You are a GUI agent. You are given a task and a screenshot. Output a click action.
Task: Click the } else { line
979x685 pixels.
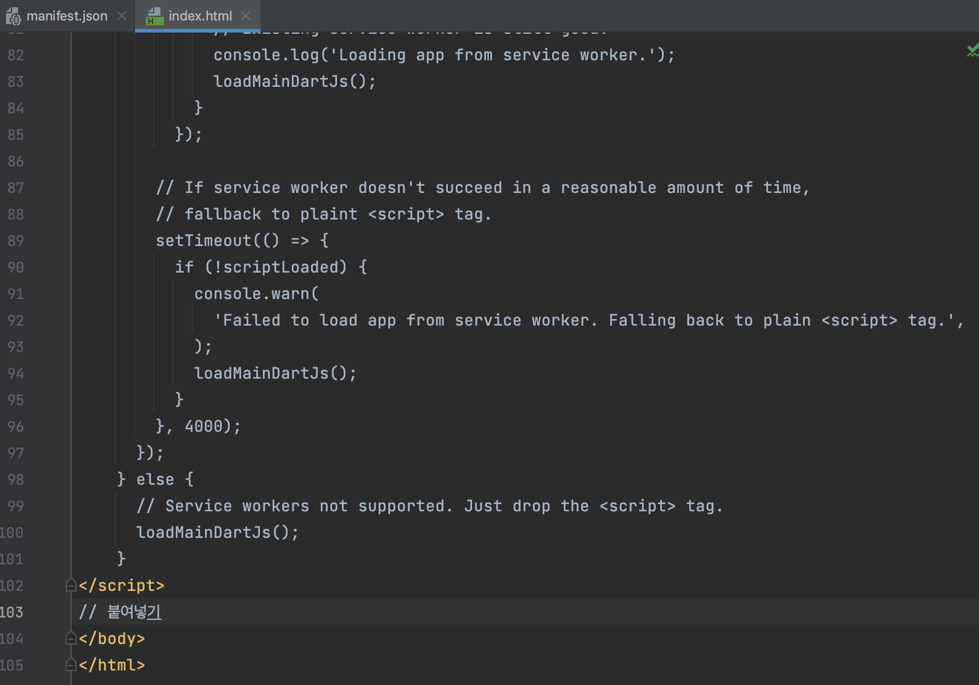(x=156, y=479)
